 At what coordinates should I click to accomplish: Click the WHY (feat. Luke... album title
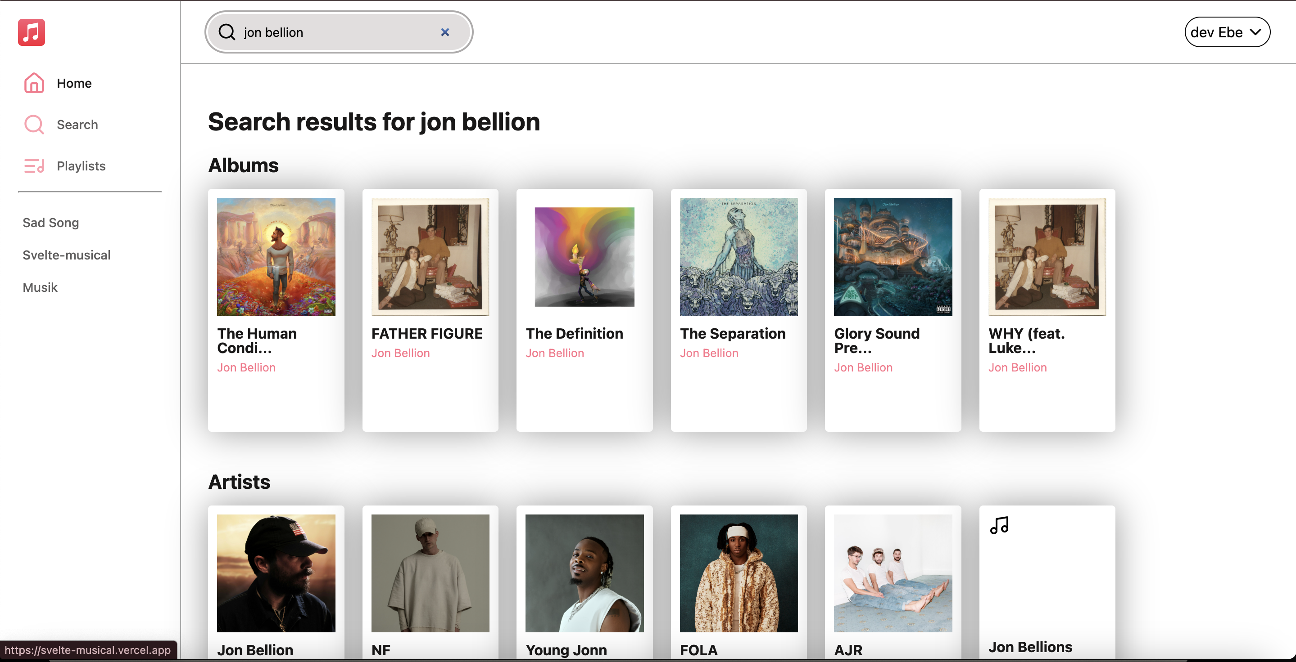pos(1026,340)
